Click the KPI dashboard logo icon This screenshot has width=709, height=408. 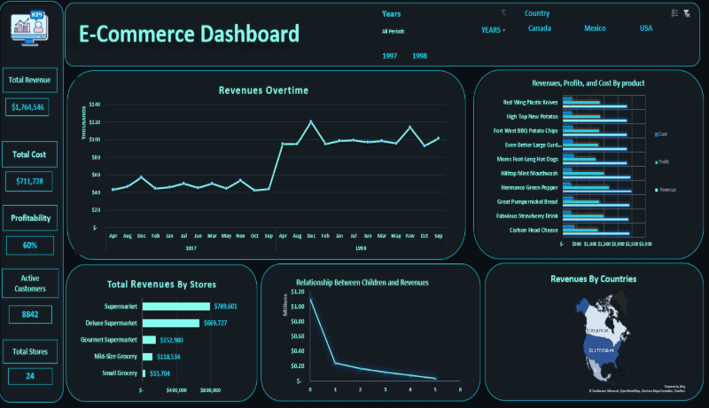pos(29,28)
